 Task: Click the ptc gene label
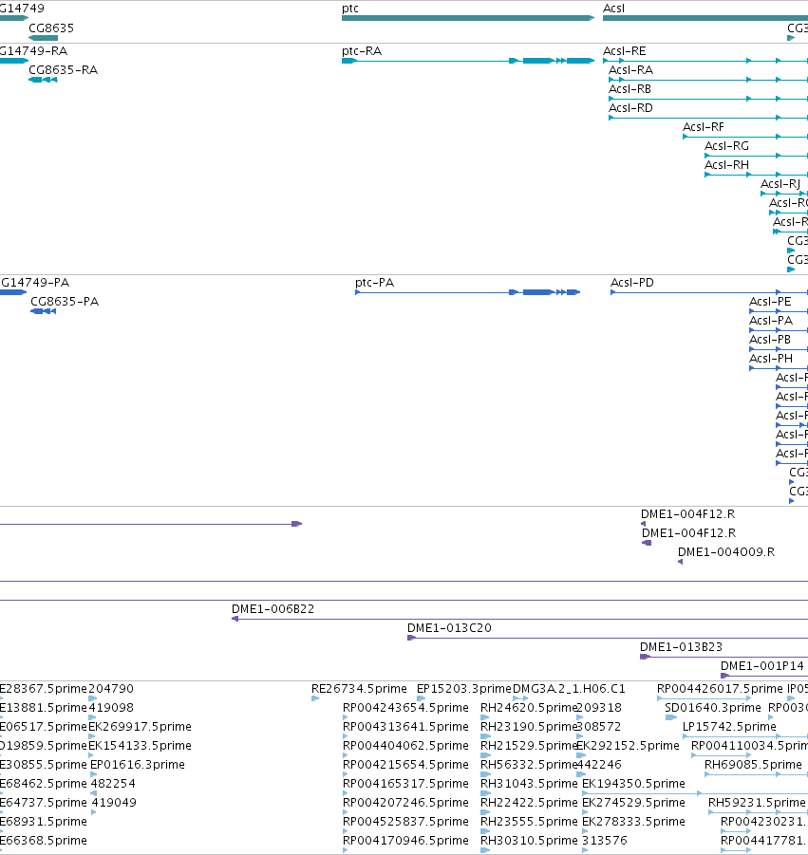(x=350, y=9)
